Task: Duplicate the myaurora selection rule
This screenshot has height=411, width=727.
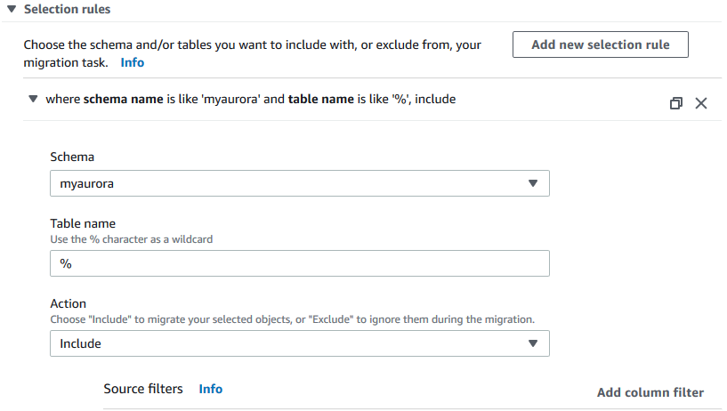Action: pyautogui.click(x=675, y=103)
